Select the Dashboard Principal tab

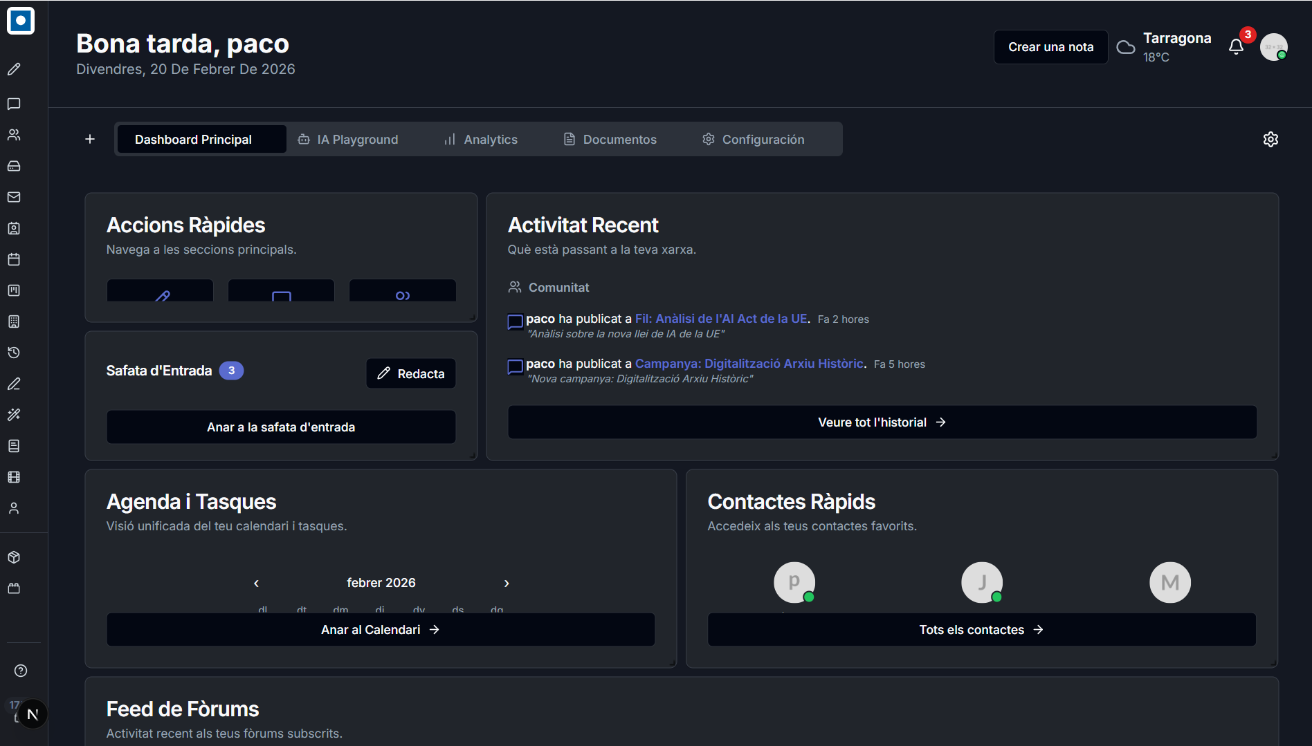tap(201, 139)
